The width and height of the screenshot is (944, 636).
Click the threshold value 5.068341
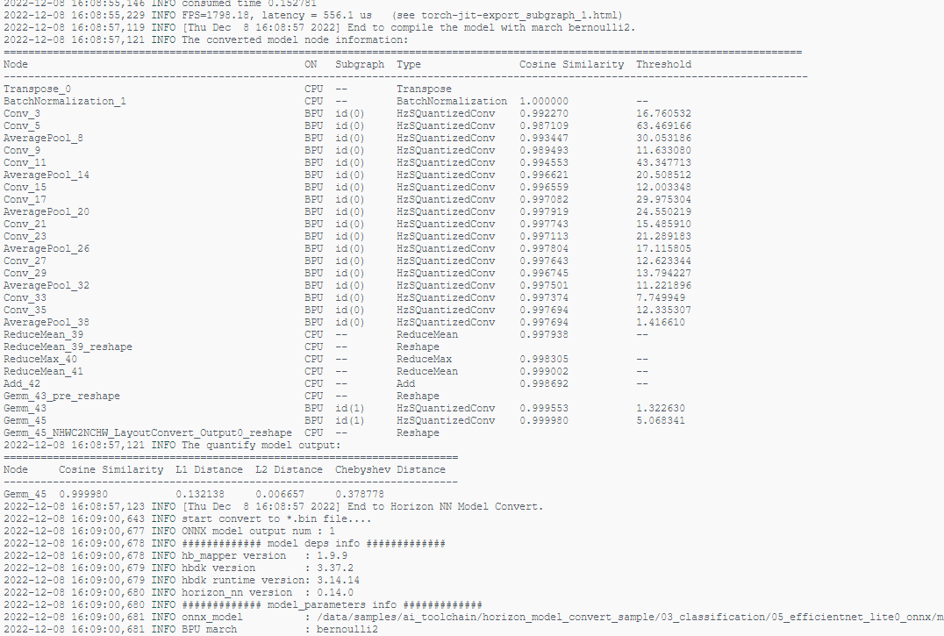tap(661, 420)
